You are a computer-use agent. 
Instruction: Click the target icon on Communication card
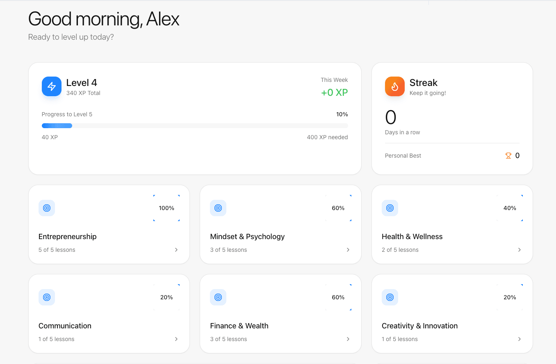(x=47, y=297)
